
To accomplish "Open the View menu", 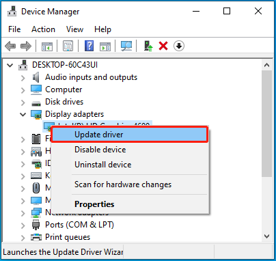I will (x=74, y=29).
